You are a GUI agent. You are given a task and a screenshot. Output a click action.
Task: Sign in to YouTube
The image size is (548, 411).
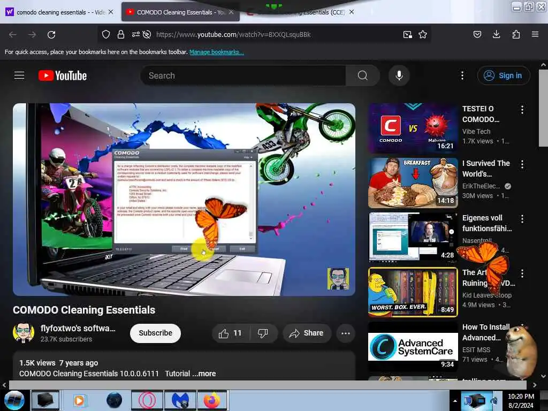504,75
